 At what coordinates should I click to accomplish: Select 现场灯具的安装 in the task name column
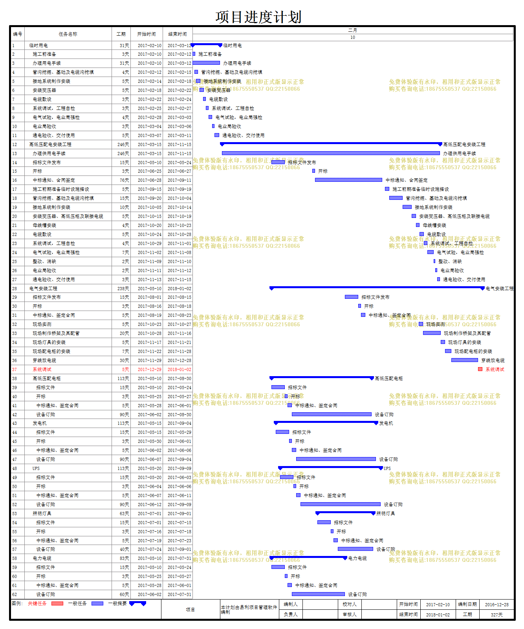pos(49,342)
